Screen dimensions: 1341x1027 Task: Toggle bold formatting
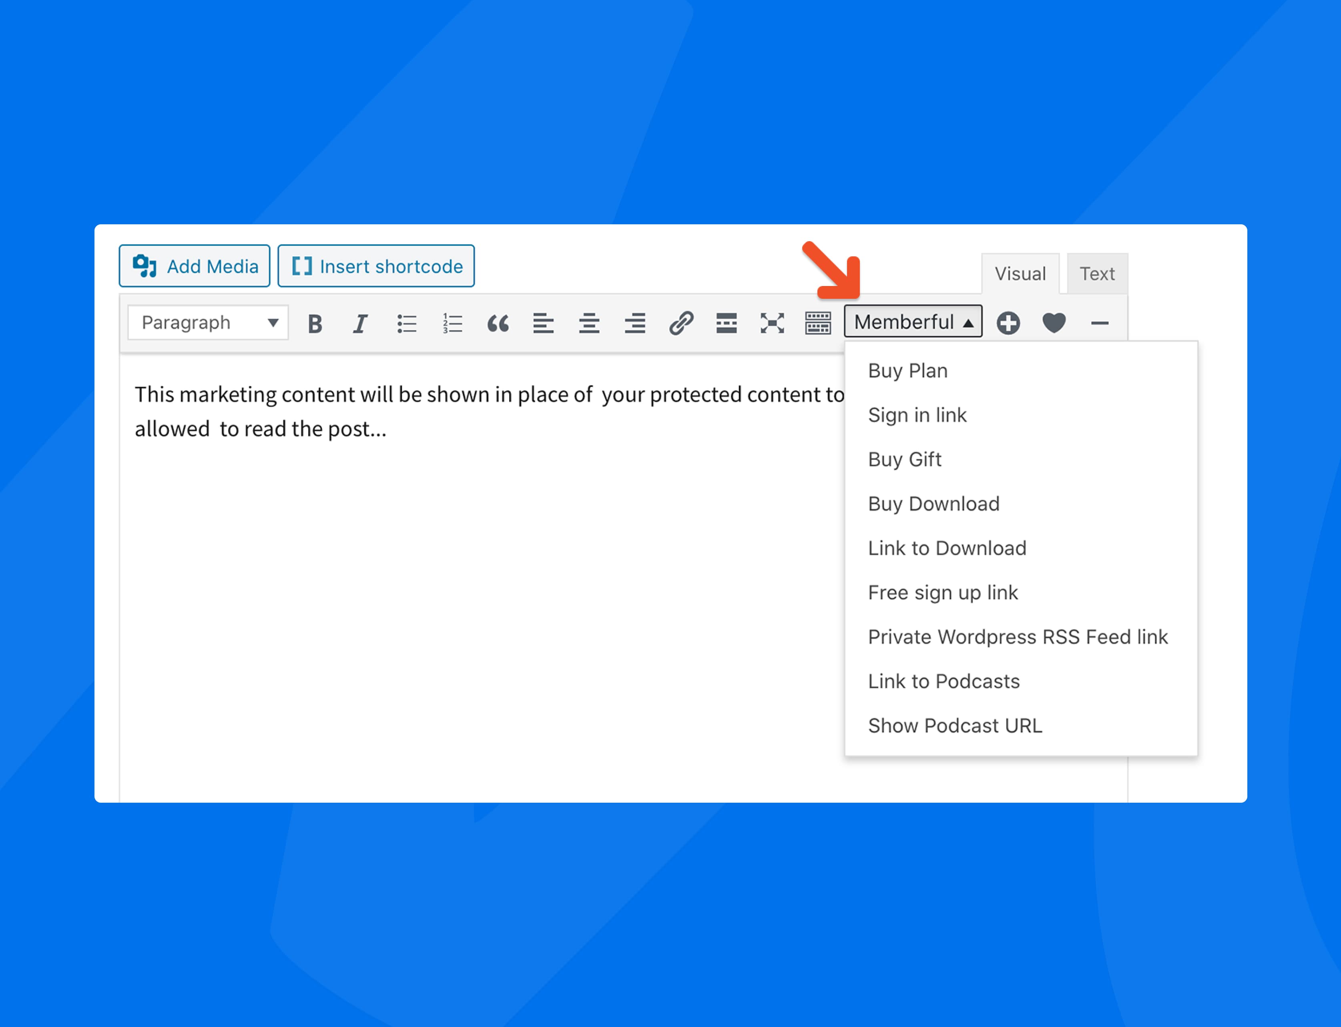pos(315,323)
